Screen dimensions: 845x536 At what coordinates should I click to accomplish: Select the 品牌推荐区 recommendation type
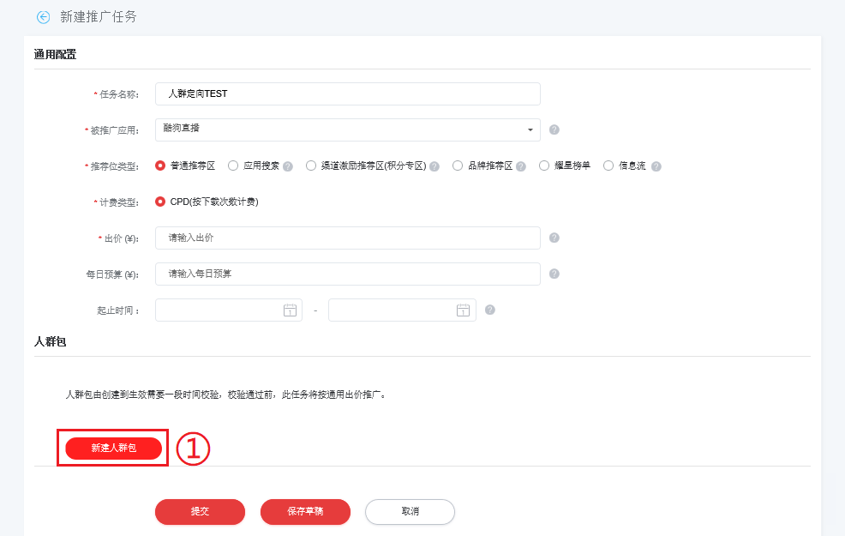pos(458,165)
